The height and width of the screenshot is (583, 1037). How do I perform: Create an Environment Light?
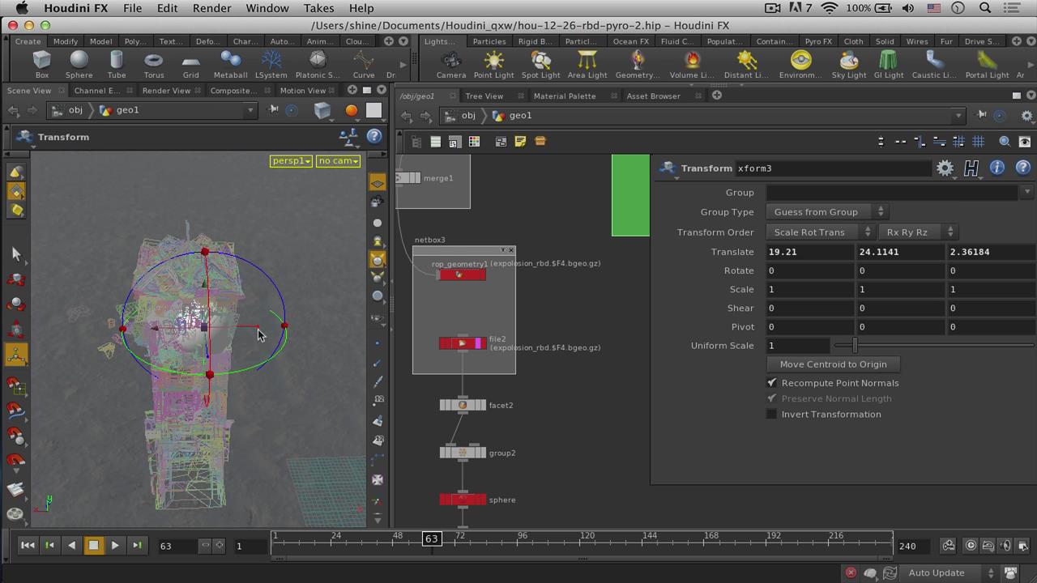[x=800, y=65]
